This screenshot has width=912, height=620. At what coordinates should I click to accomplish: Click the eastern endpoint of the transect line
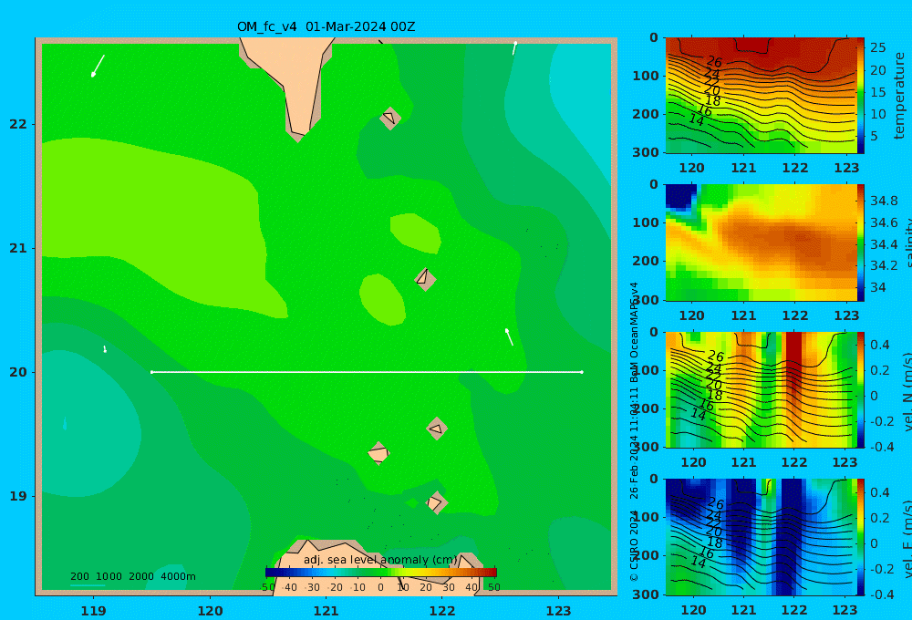tap(582, 372)
